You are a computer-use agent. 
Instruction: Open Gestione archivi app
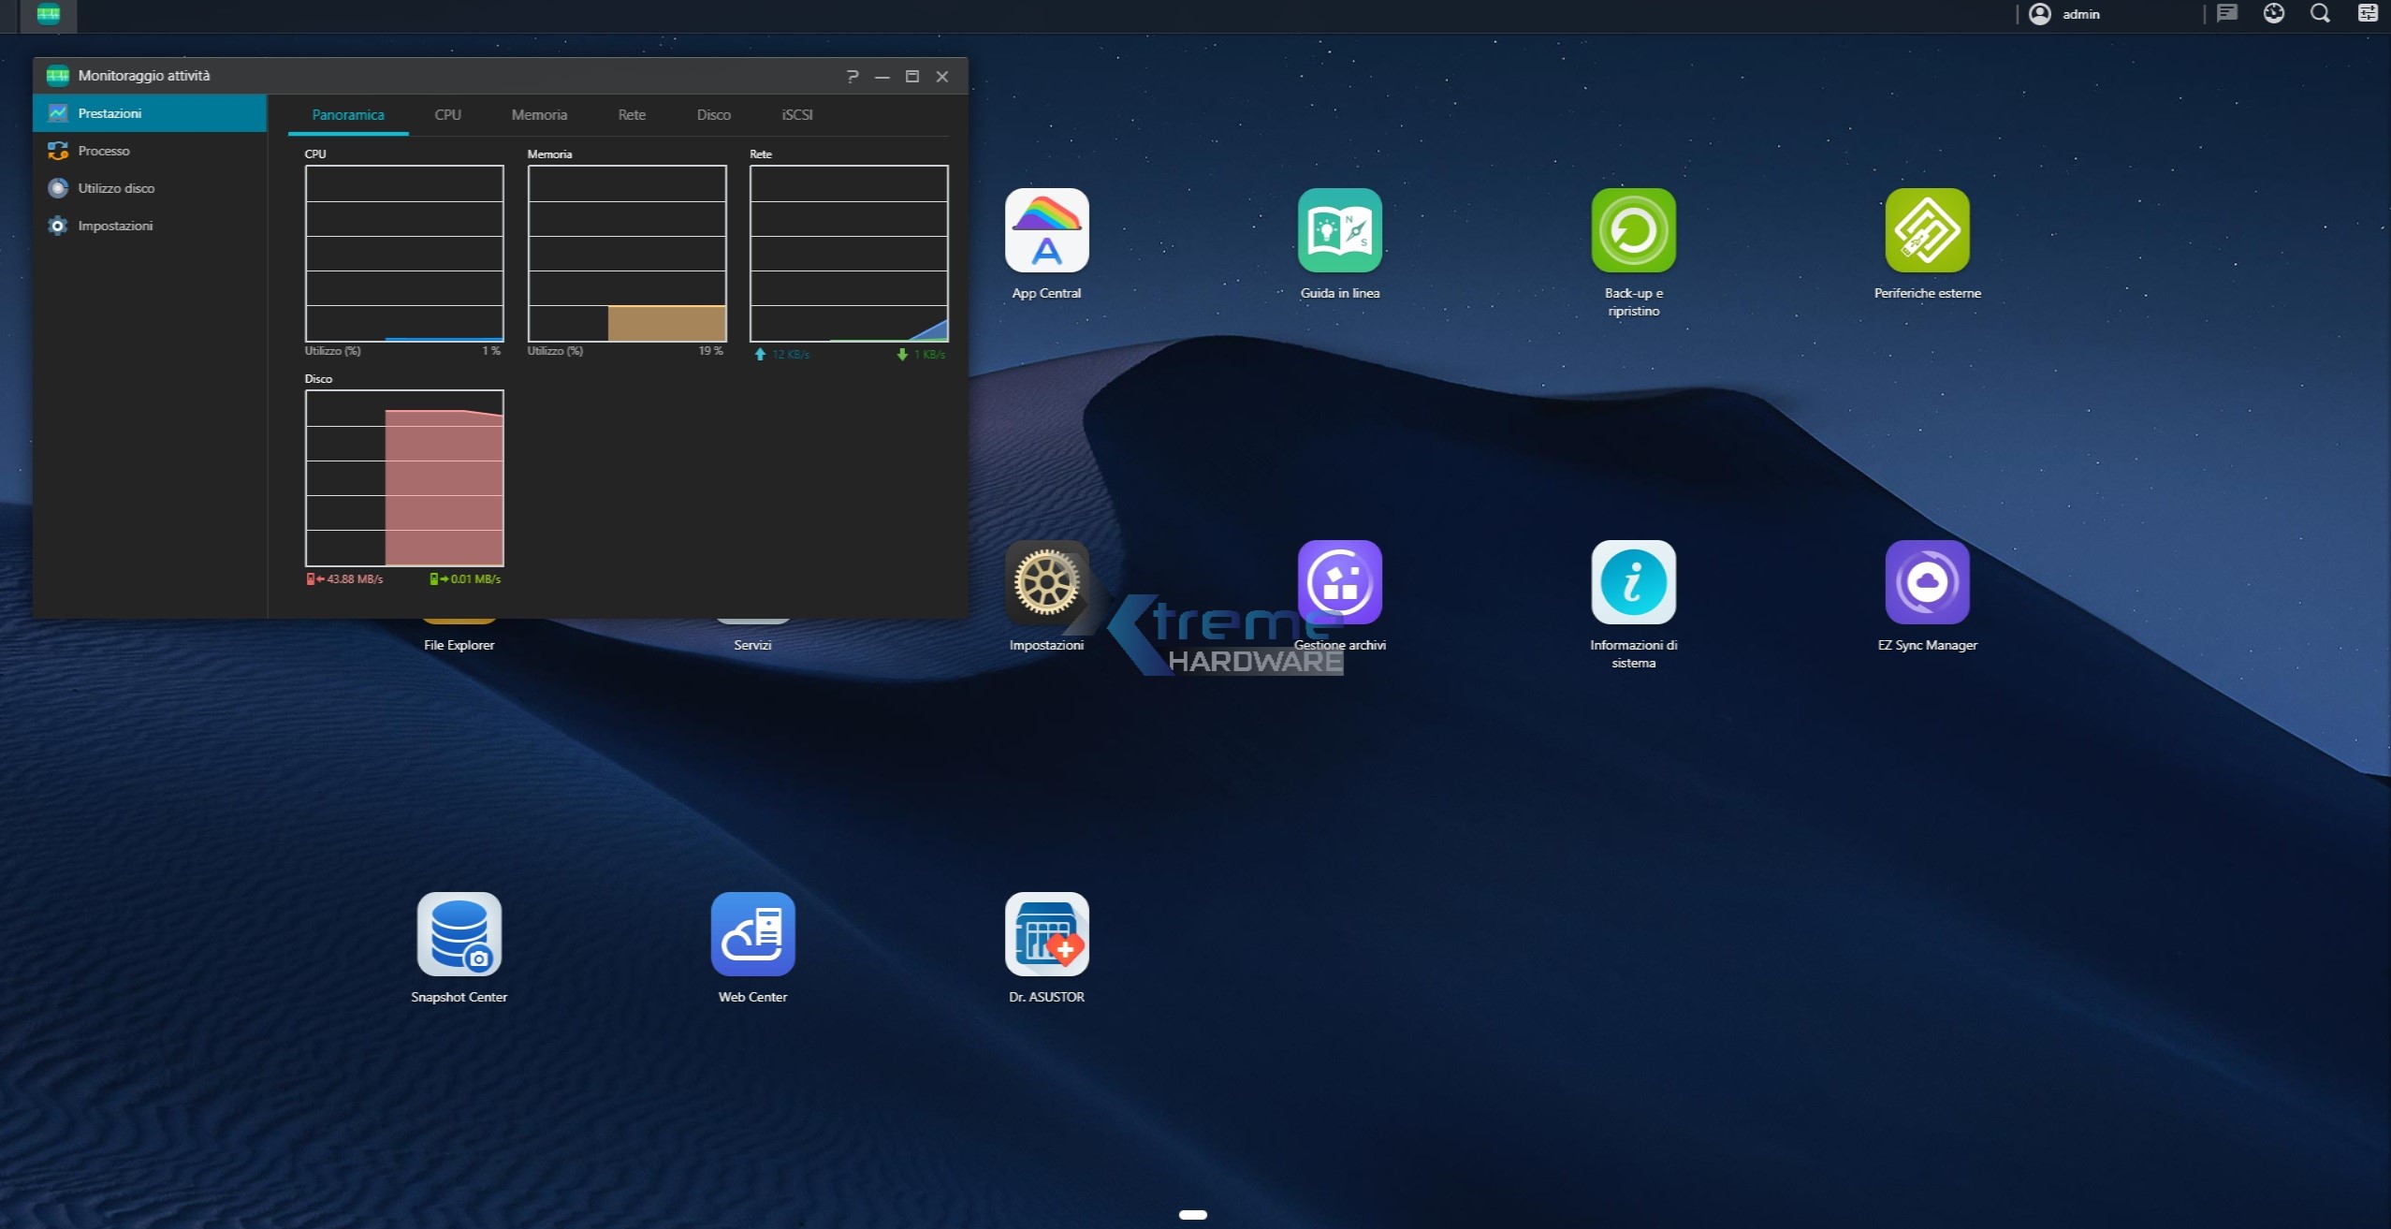click(1339, 582)
